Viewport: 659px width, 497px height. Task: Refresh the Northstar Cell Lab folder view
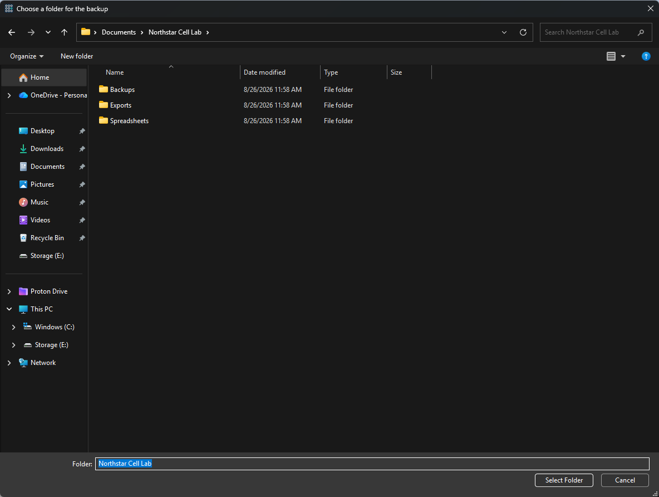click(x=523, y=32)
